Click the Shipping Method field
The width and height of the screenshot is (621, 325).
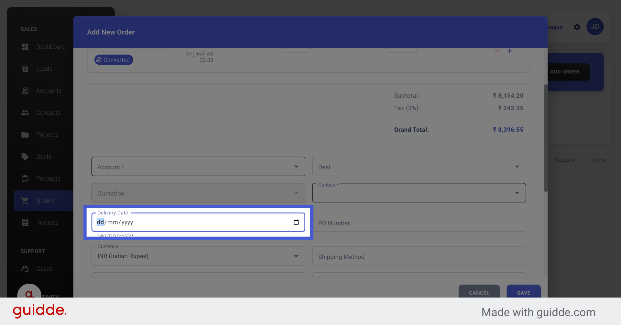click(419, 256)
